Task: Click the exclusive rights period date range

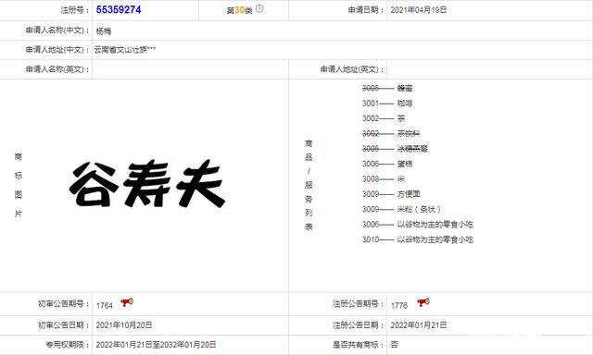Action: click(156, 345)
